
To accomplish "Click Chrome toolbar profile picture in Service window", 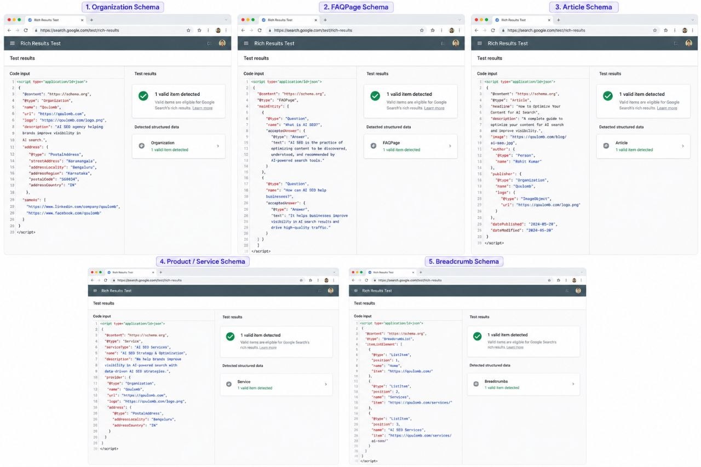I will [x=326, y=280].
